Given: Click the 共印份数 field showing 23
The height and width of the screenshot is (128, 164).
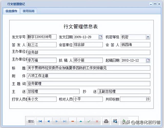Looking at the screenshot, I should (x=135, y=99).
